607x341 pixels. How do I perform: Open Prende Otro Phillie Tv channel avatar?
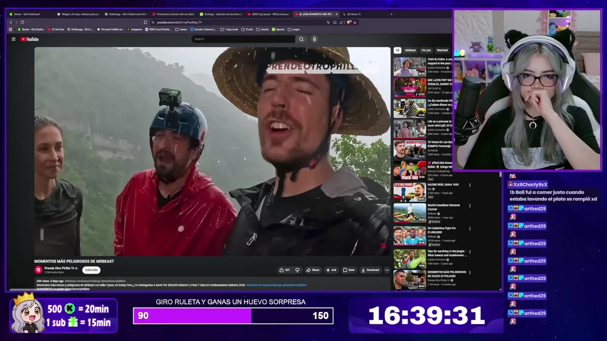click(38, 270)
